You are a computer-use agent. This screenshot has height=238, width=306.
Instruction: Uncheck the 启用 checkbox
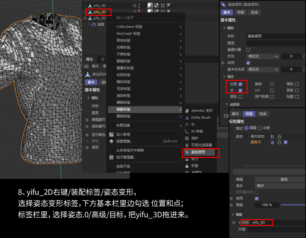click(248, 63)
